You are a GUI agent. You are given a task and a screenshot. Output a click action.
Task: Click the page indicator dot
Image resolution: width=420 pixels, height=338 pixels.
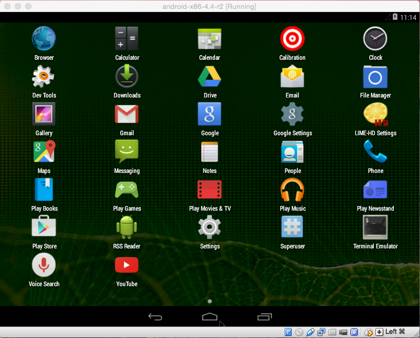point(210,301)
